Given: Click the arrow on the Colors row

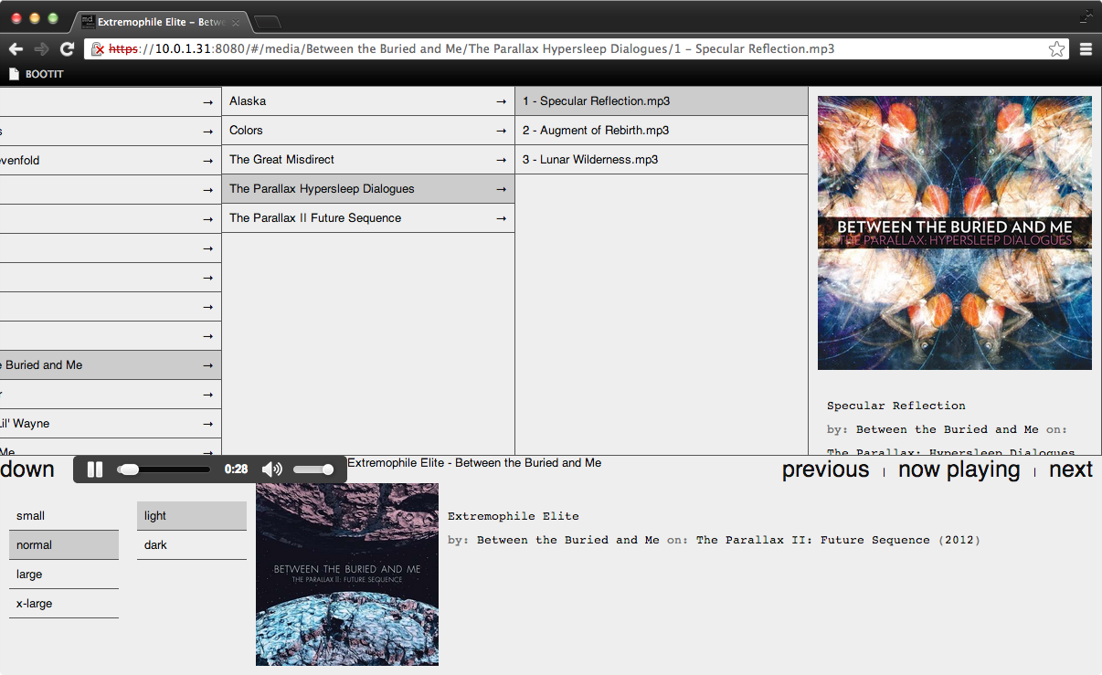Looking at the screenshot, I should [501, 131].
